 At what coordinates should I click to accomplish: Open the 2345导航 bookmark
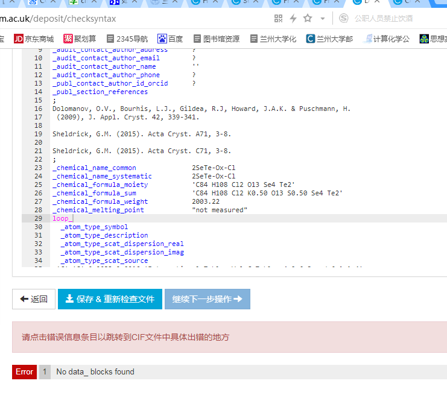point(127,39)
